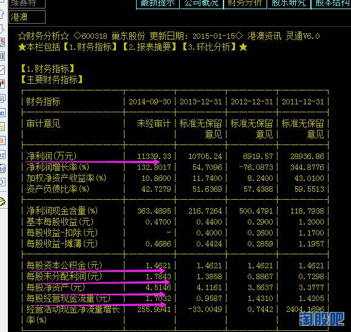Select growth rate value 344.8776
This screenshot has height=332, width=351.
307,168
